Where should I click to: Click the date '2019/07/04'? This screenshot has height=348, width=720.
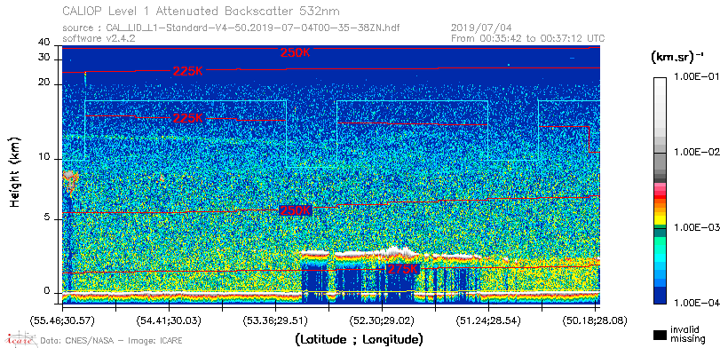[x=481, y=28]
